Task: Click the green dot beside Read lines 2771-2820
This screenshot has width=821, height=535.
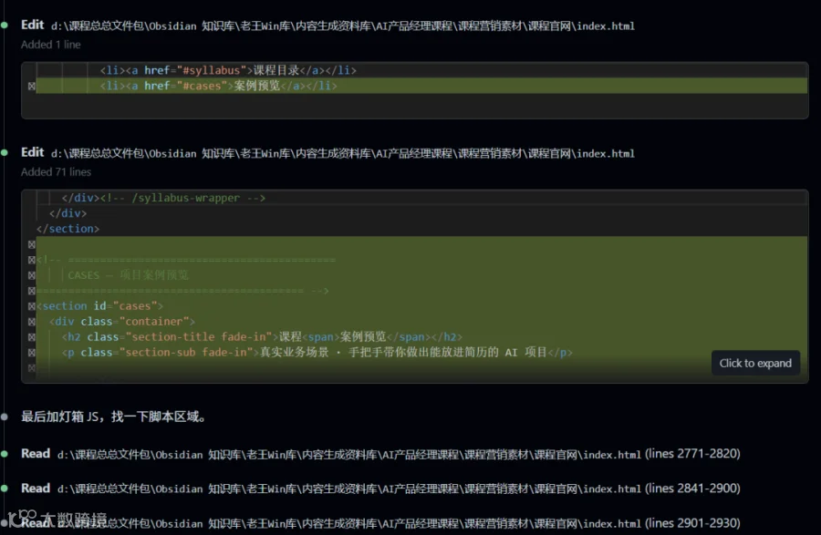Action: 5,454
